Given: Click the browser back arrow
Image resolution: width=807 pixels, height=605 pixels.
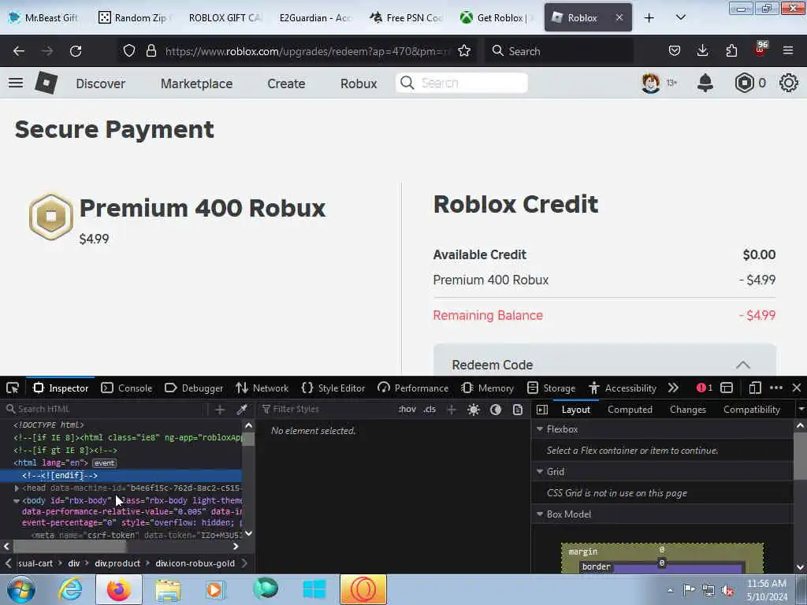Looking at the screenshot, I should pyautogui.click(x=19, y=51).
